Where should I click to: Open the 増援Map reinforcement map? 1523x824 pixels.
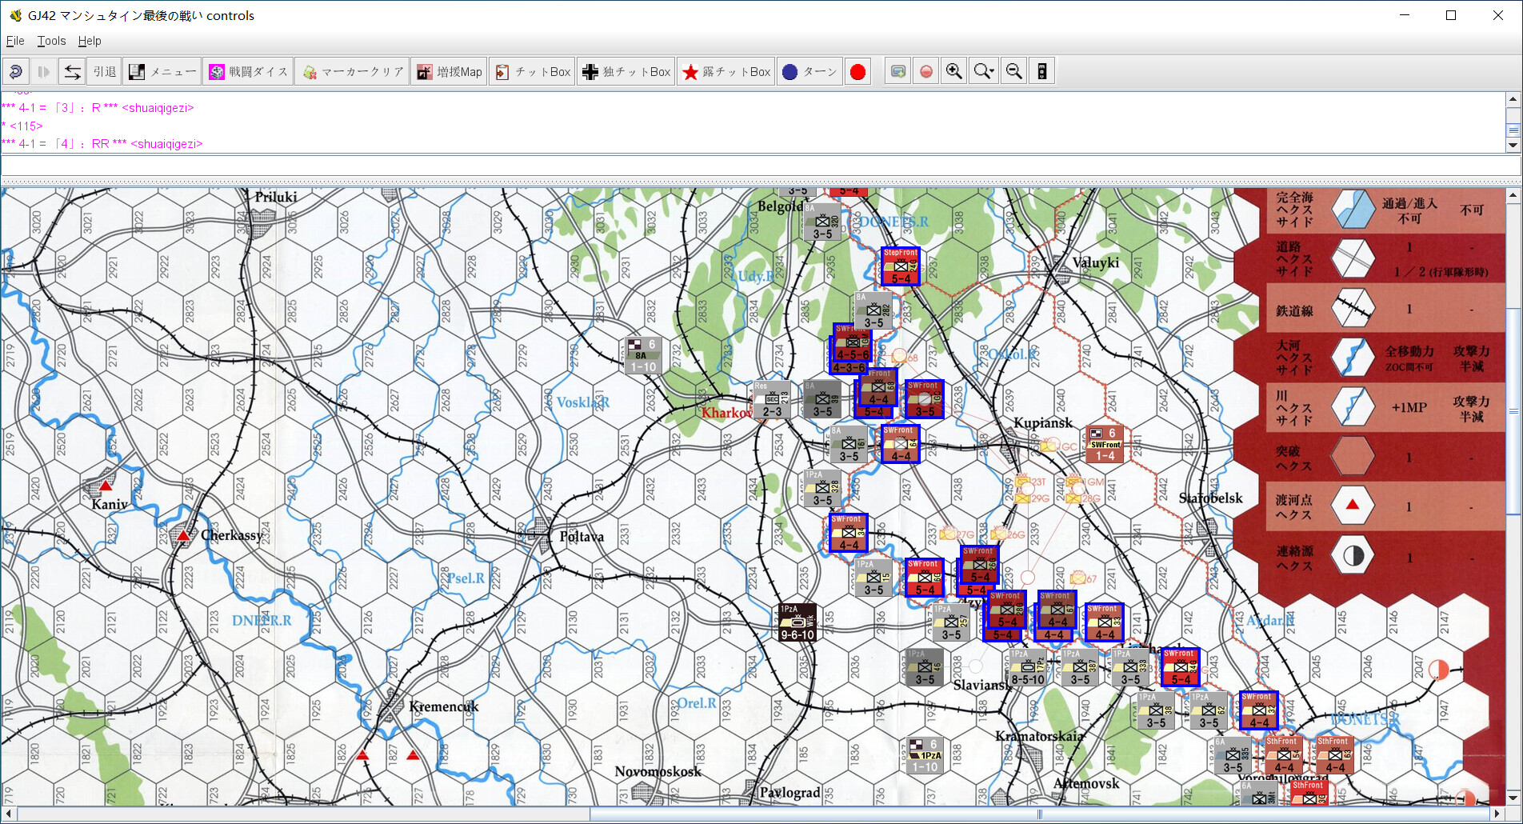point(450,72)
